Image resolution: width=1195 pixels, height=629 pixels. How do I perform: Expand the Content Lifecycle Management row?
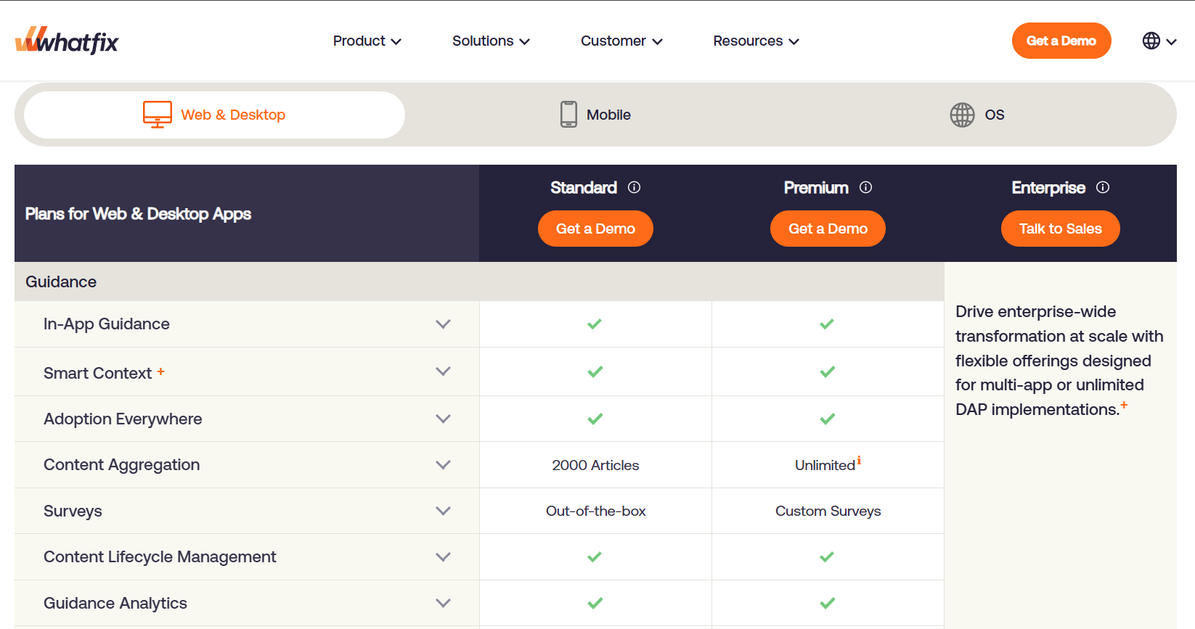click(443, 556)
